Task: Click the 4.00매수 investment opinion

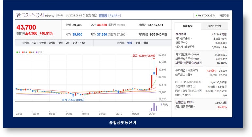Action: click(x=212, y=71)
